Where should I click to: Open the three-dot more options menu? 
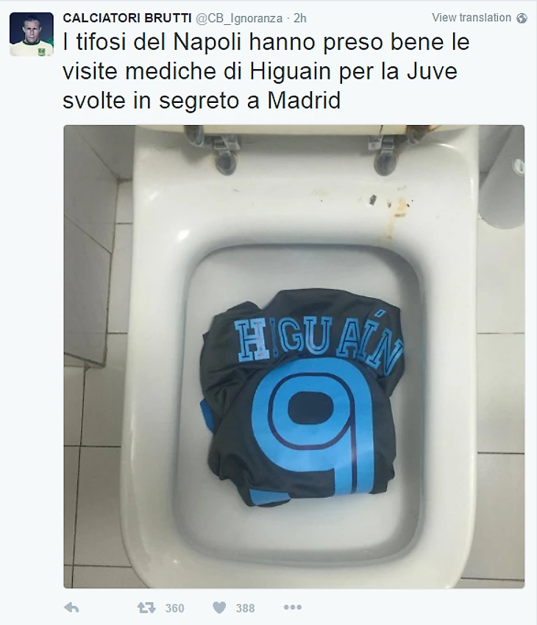pos(292,607)
